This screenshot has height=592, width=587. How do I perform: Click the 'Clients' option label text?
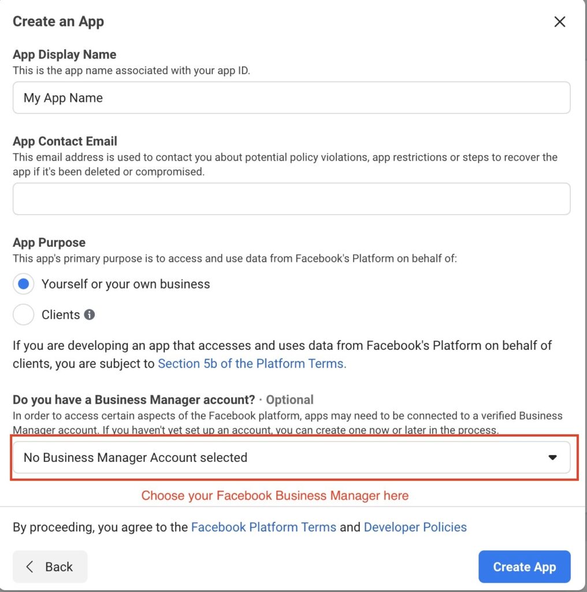pos(61,315)
